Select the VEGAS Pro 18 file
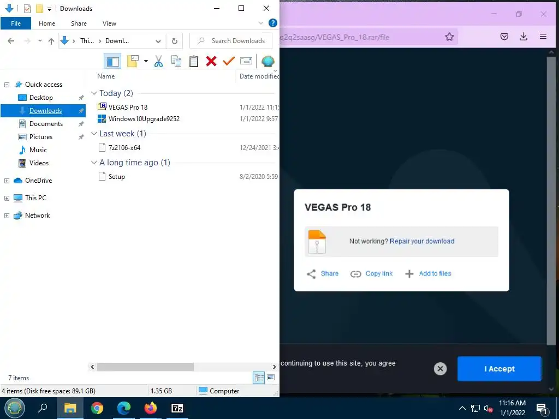559x419 pixels. (128, 107)
